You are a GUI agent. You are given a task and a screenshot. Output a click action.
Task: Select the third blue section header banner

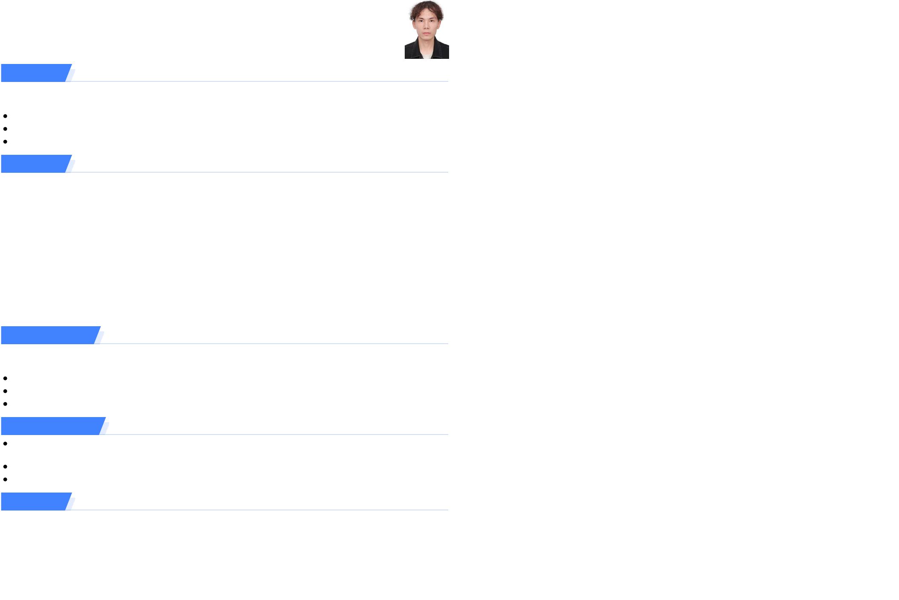(x=49, y=335)
